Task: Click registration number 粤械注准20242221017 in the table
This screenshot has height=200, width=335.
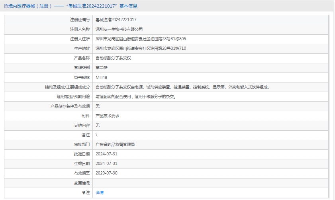Action: tap(116, 20)
